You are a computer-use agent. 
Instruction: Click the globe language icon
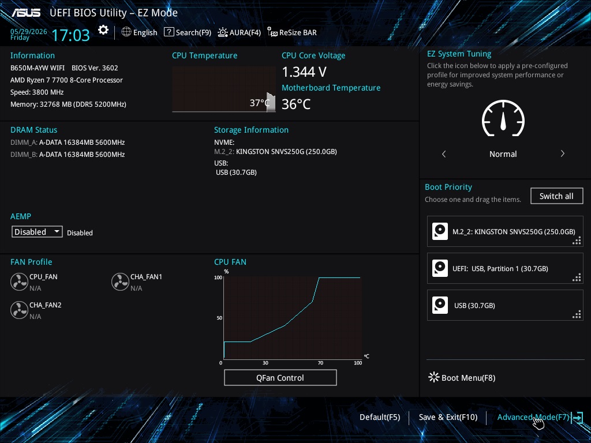coord(126,32)
